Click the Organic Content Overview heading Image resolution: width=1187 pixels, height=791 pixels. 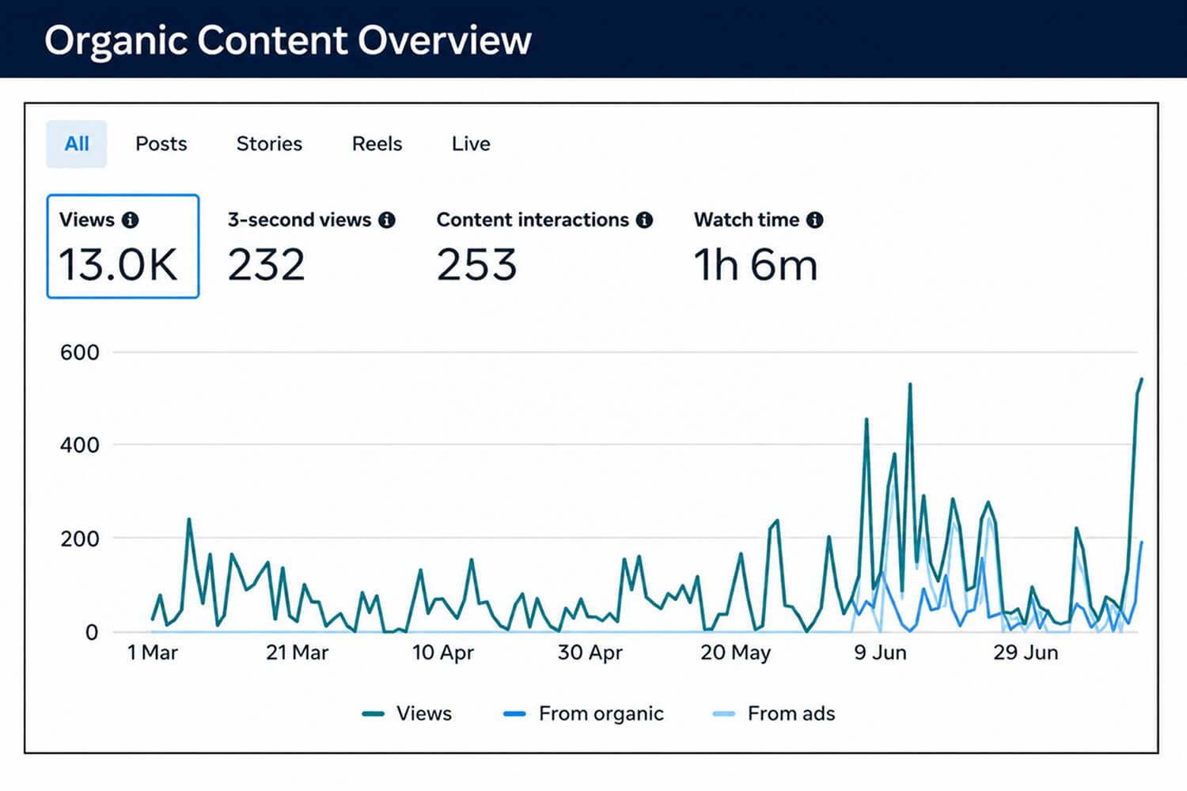288,40
